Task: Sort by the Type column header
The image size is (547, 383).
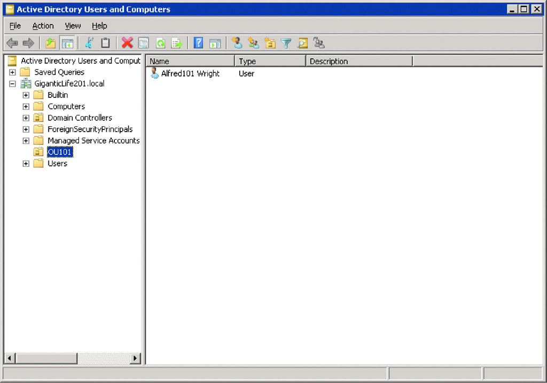Action: 270,61
